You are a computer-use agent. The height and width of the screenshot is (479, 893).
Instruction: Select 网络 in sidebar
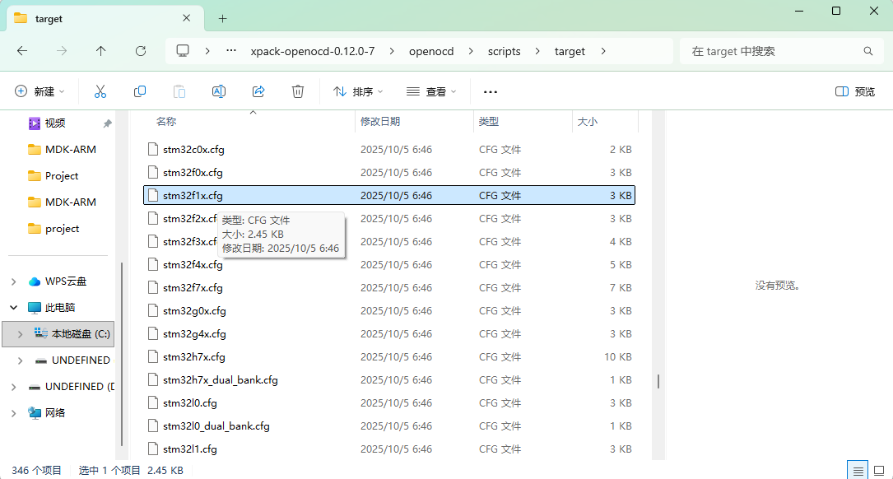coord(54,413)
